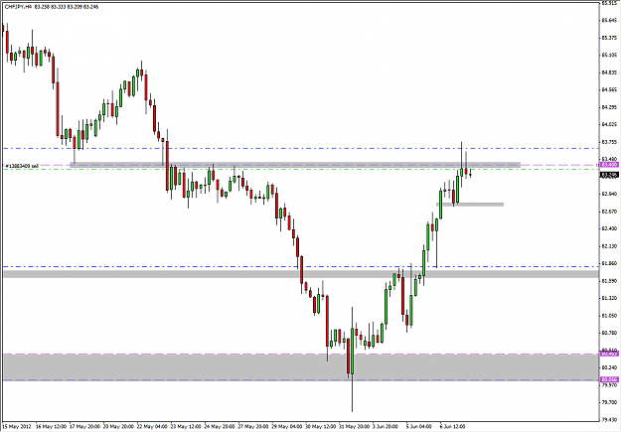
Task: Click the 81.050 price scale label
Action: coord(609,316)
